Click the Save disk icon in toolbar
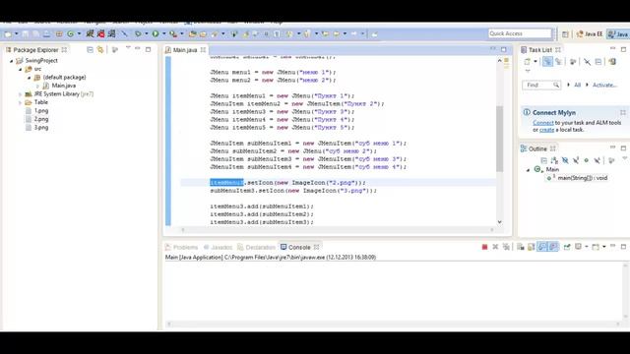 [x=26, y=34]
